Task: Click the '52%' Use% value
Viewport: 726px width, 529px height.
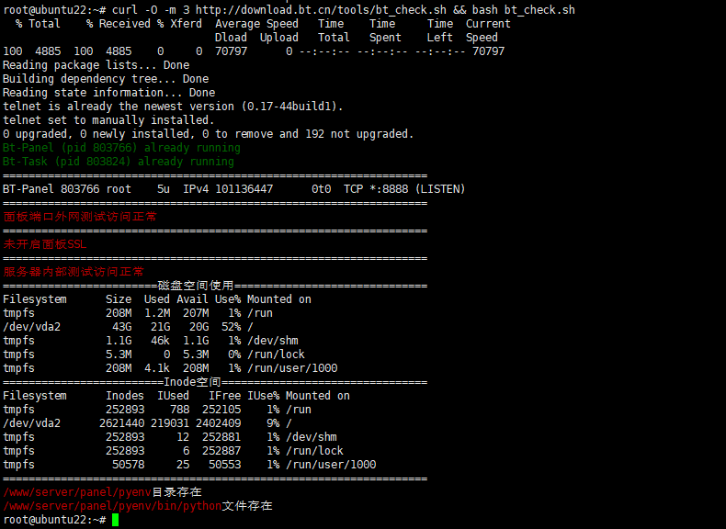Action: [x=231, y=327]
